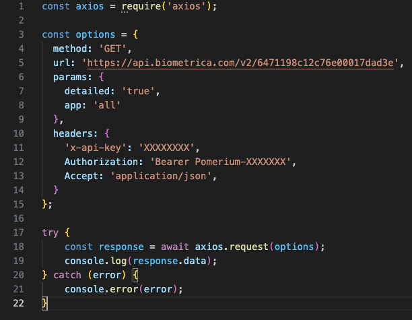This screenshot has height=320, width=412.
Task: Select the 'application/json' Accept value
Action: tap(161, 177)
